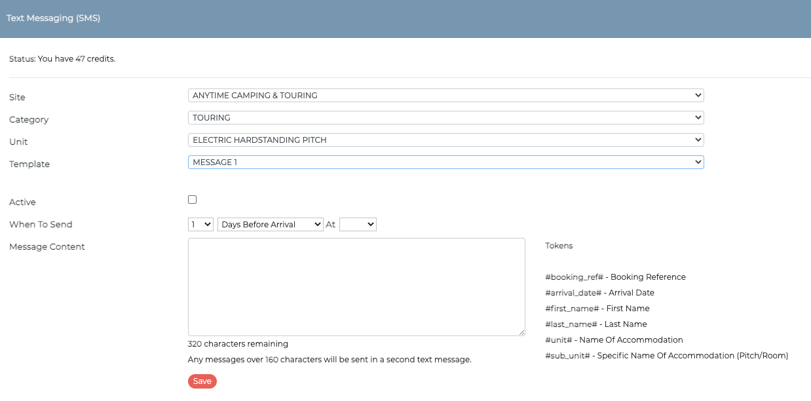Open the Site dropdown
This screenshot has width=811, height=401.
click(445, 96)
